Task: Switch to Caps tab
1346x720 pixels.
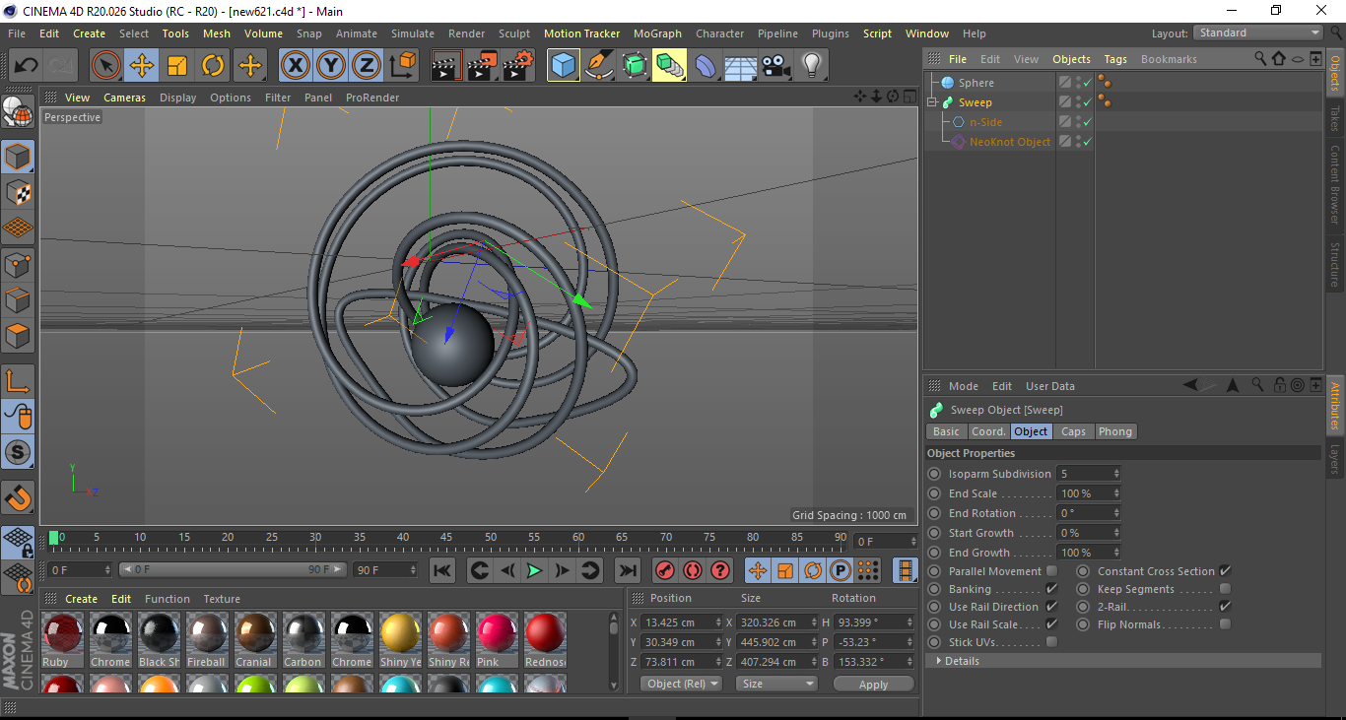Action: tap(1073, 431)
